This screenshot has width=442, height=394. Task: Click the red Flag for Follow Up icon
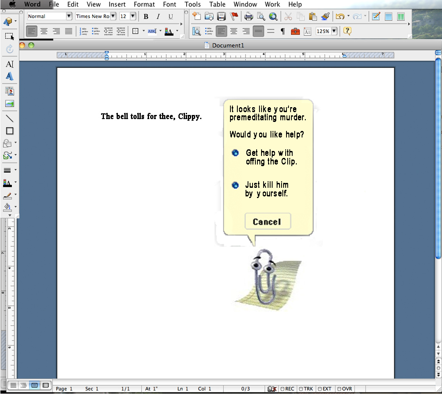click(x=234, y=16)
